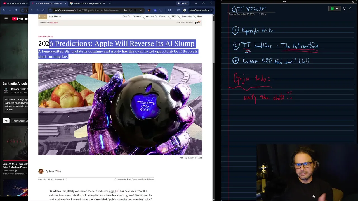The height and width of the screenshot is (201, 358).
Task: Click the green notebook icon in notes app
Action: [x=332, y=9]
